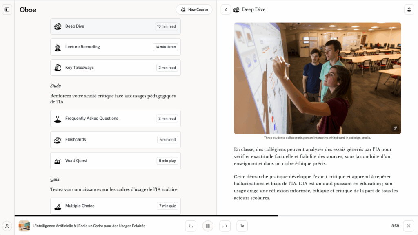This screenshot has width=418, height=235.
Task: Toggle the sidebar panel icon
Action: coord(7,9)
